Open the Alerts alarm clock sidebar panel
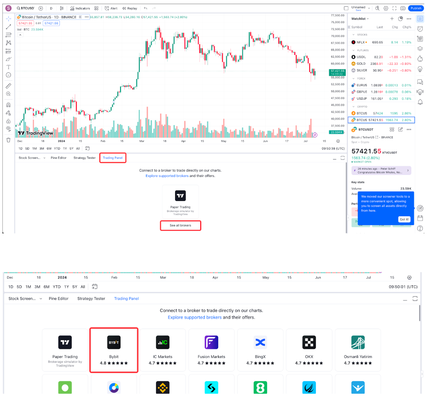Viewport: 428px width, 408px height. pos(420,29)
